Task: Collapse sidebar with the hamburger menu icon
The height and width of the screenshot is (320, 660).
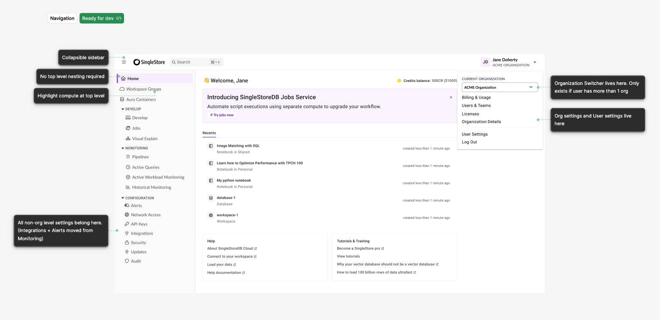Action: coord(124,62)
